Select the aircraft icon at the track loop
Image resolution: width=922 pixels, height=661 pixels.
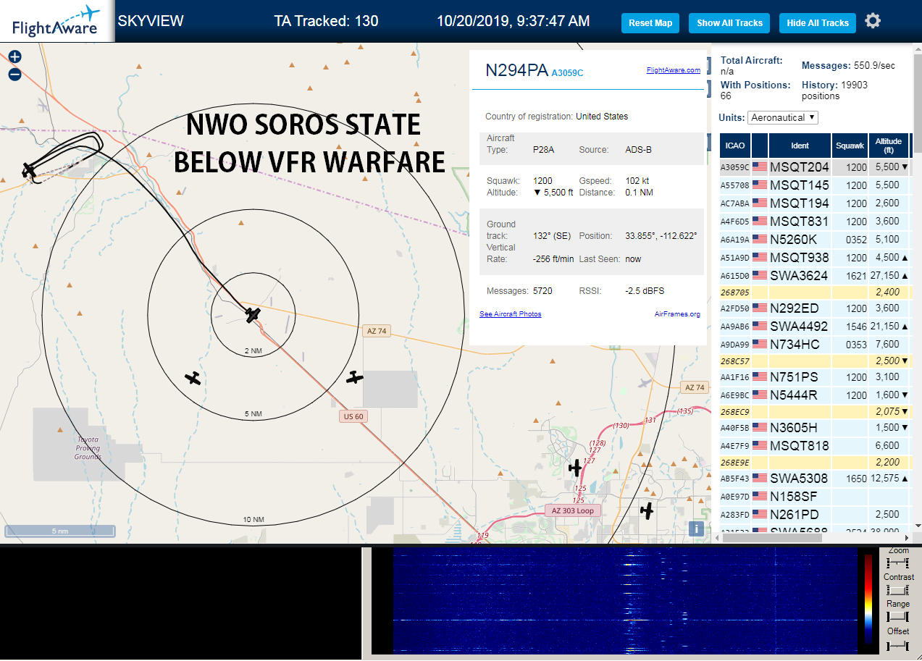[29, 170]
